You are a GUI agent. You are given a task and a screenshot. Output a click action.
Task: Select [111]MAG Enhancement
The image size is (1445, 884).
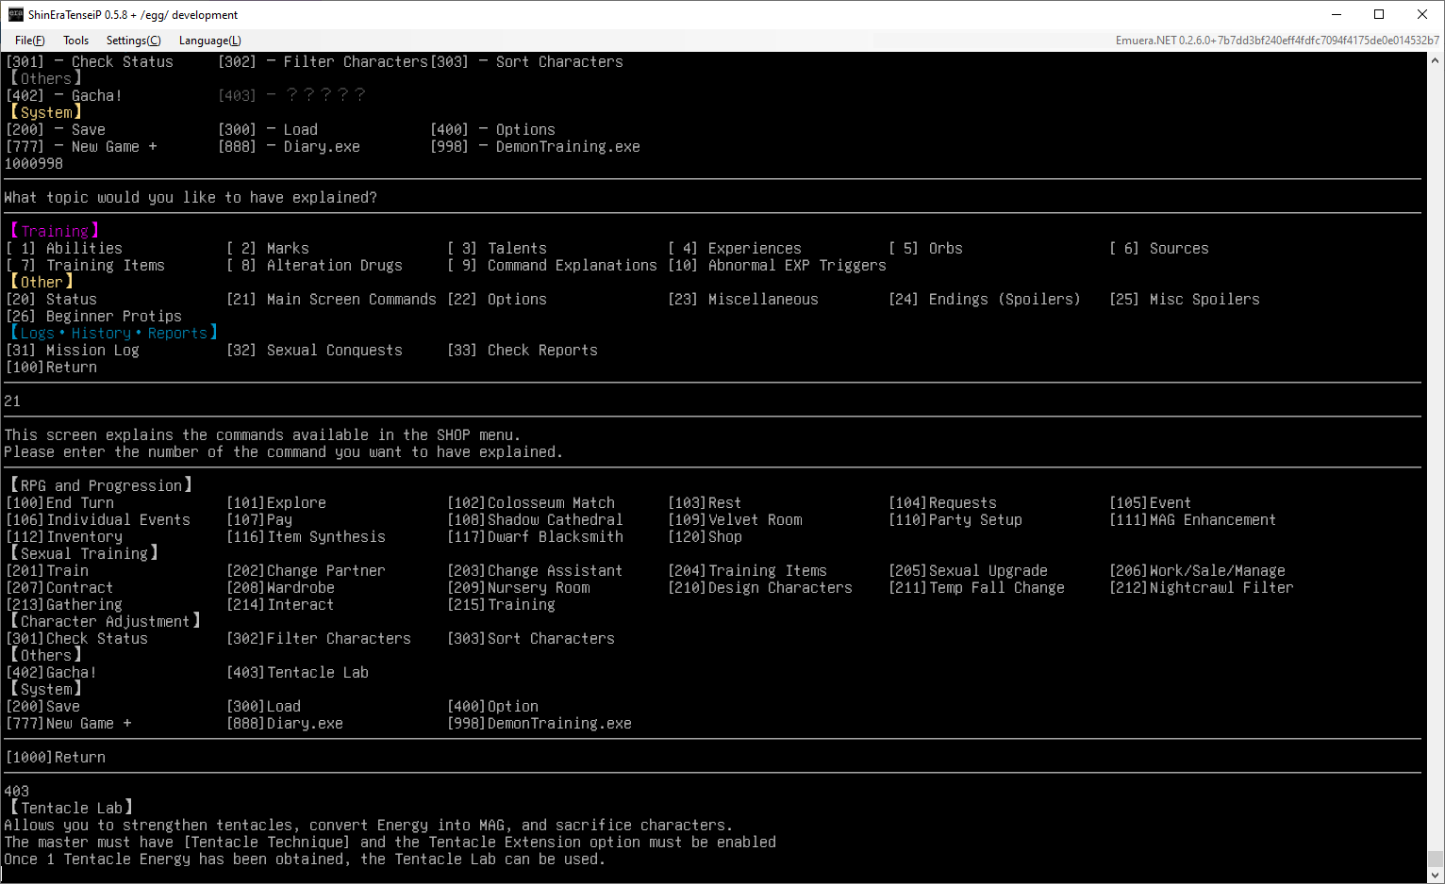(1193, 520)
